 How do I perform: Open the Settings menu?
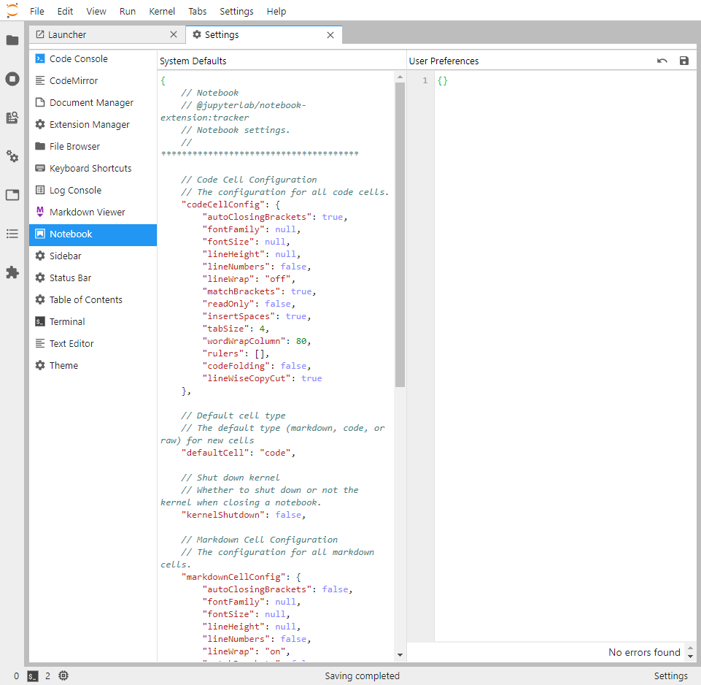point(236,11)
